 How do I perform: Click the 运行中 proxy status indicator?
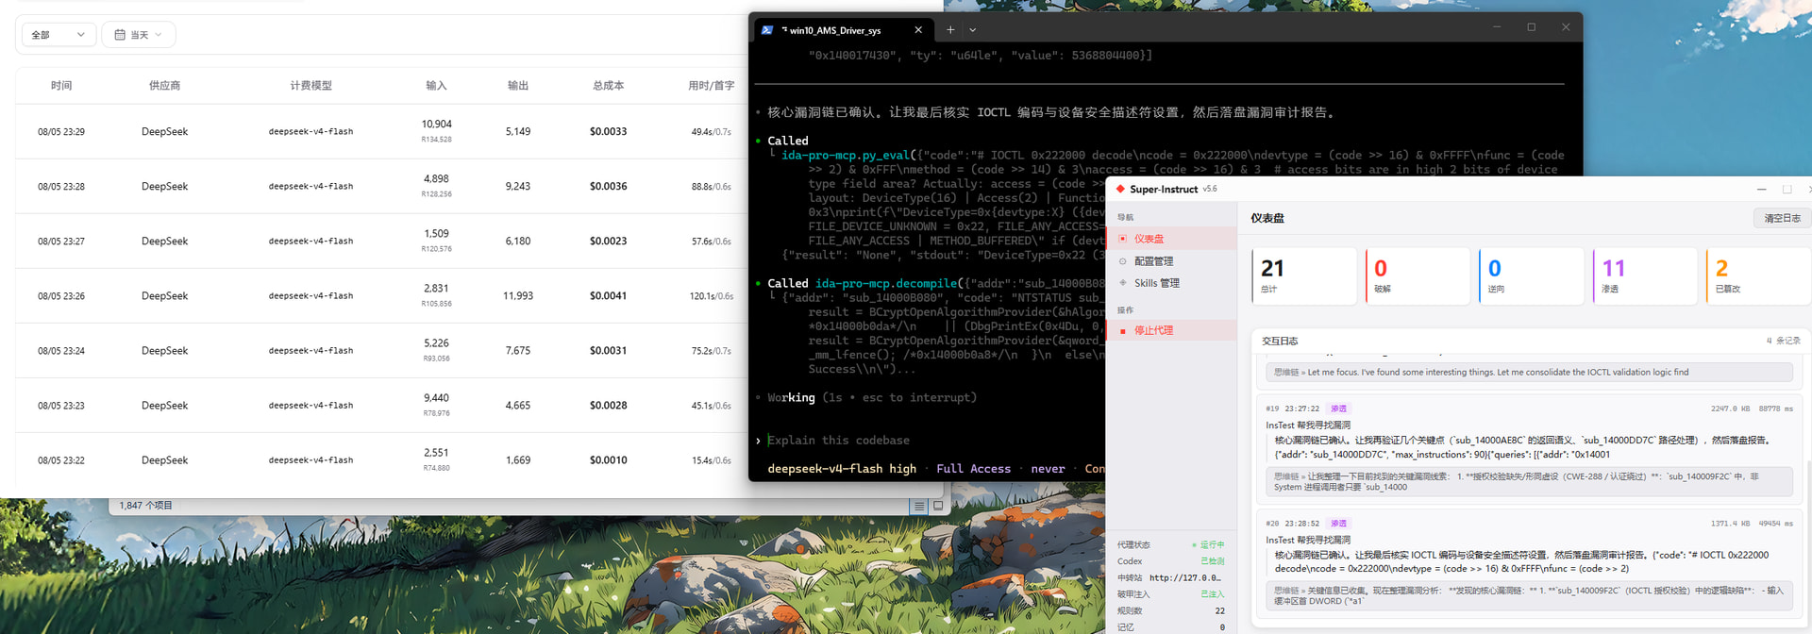(x=1208, y=544)
